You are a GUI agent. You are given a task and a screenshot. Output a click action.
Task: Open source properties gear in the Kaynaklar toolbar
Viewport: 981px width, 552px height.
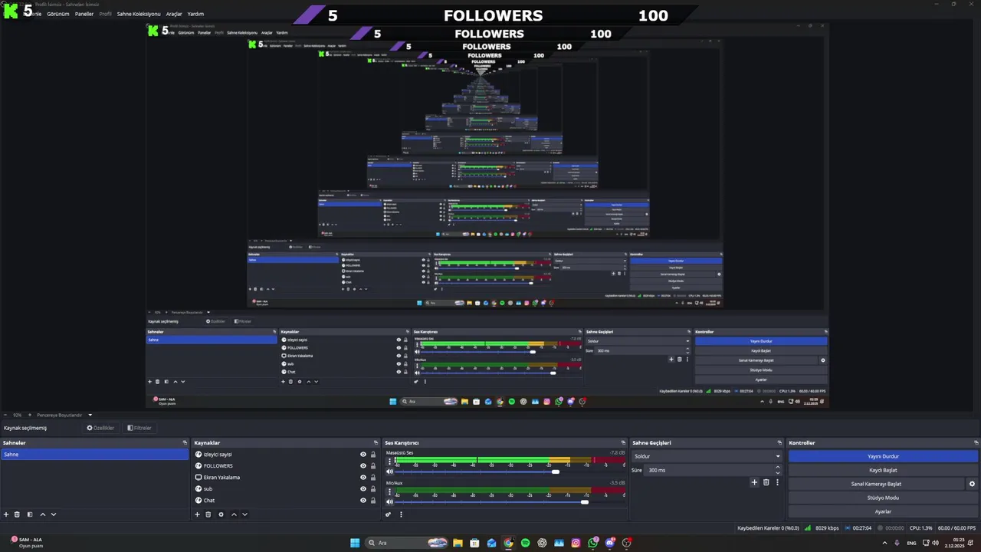(221, 514)
